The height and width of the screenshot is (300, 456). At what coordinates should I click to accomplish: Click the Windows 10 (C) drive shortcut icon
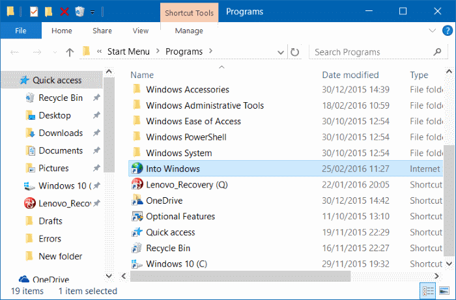coord(137,264)
